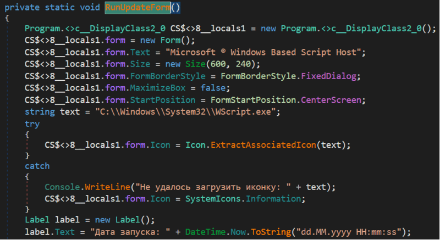Click DateTime in the label.Text line
Screen dimensions: 440x240
pyautogui.click(x=205, y=232)
